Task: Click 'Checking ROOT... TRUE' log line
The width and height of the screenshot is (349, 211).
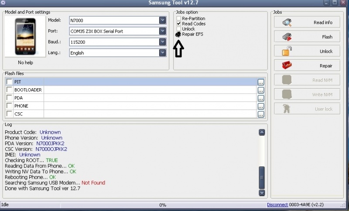Action: coord(31,160)
